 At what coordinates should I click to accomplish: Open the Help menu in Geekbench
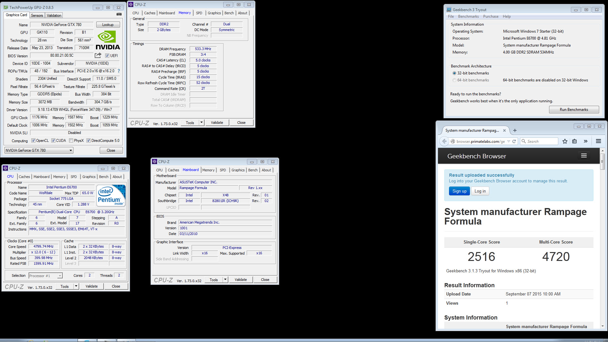pos(507,16)
